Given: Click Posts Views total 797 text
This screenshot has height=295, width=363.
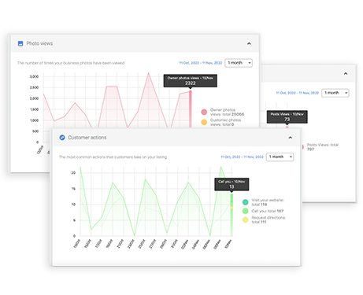Looking at the screenshot, I should pos(323,147).
